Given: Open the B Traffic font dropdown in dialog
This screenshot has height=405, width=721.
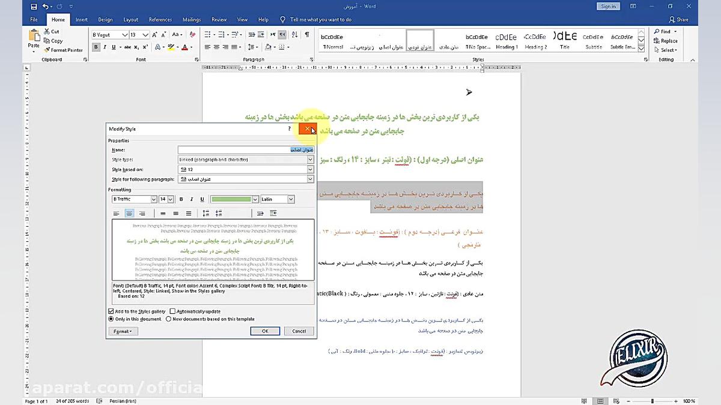Looking at the screenshot, I should click(x=154, y=199).
